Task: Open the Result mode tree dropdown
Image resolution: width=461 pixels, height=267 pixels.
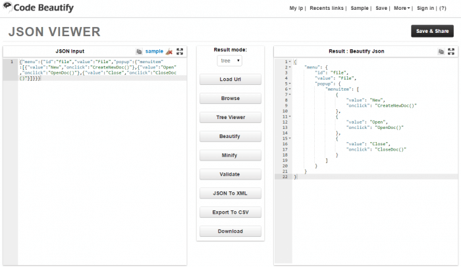Action: coord(230,61)
